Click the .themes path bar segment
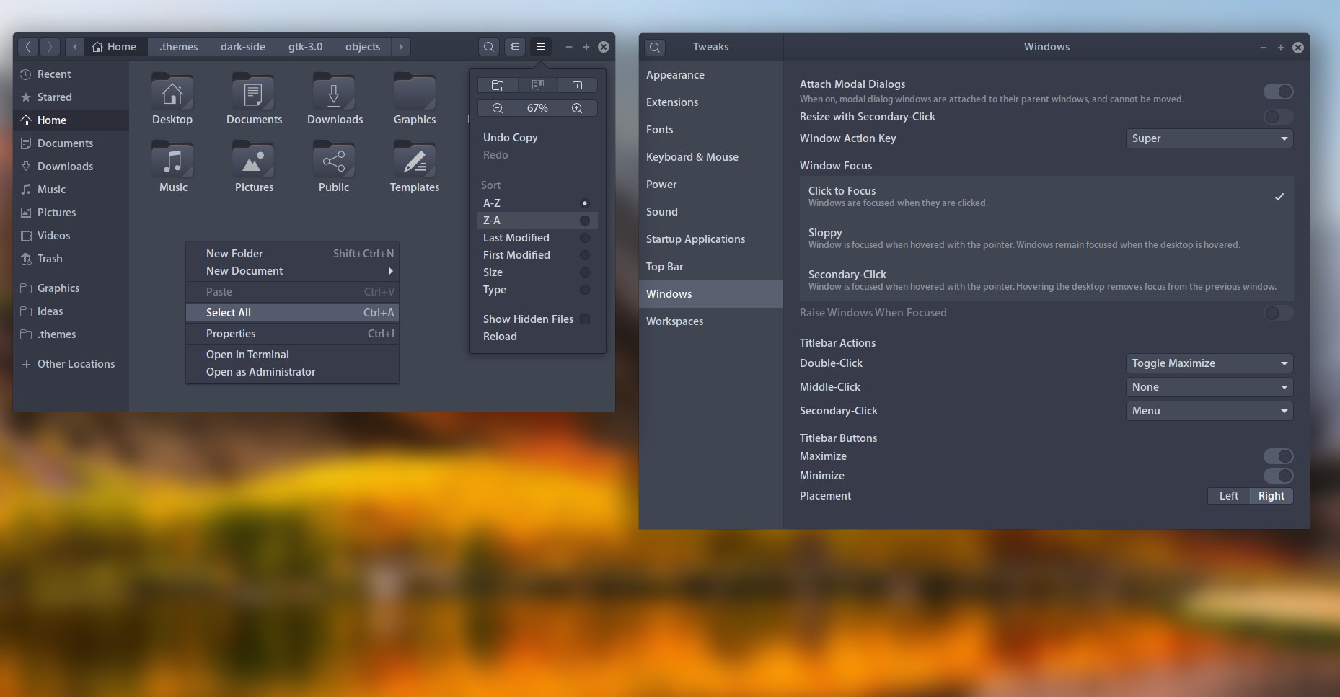 point(179,47)
